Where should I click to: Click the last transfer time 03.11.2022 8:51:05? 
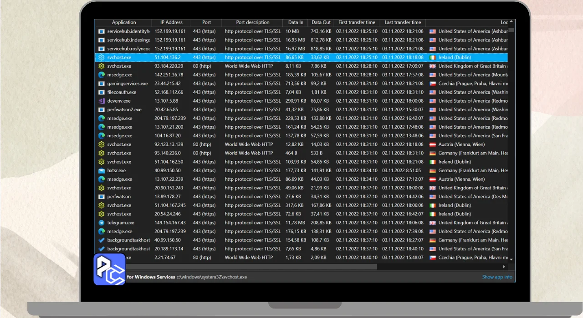pyautogui.click(x=401, y=170)
